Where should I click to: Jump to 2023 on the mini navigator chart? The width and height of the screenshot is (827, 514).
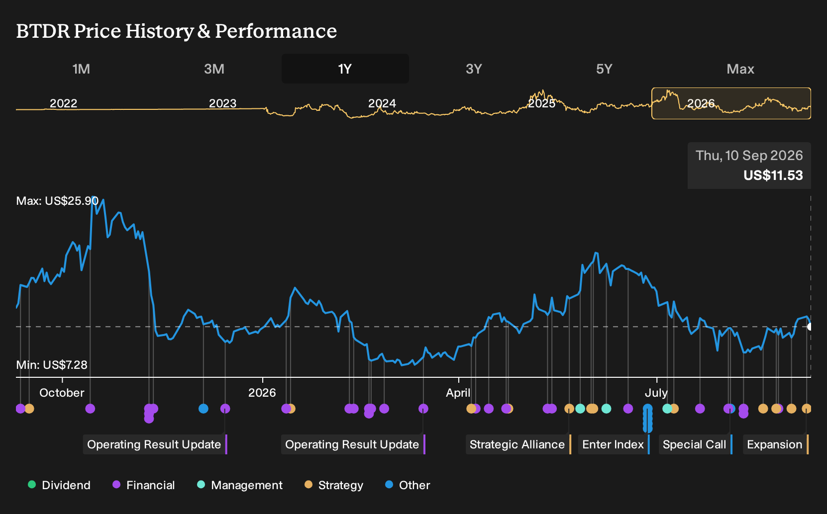(x=222, y=103)
